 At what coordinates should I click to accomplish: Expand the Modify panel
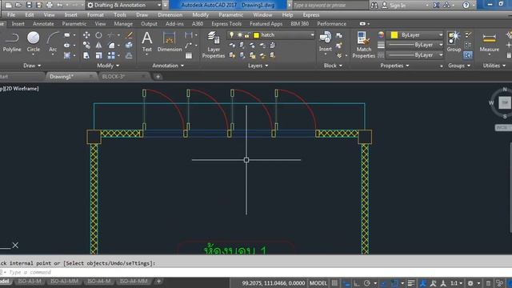(108, 66)
